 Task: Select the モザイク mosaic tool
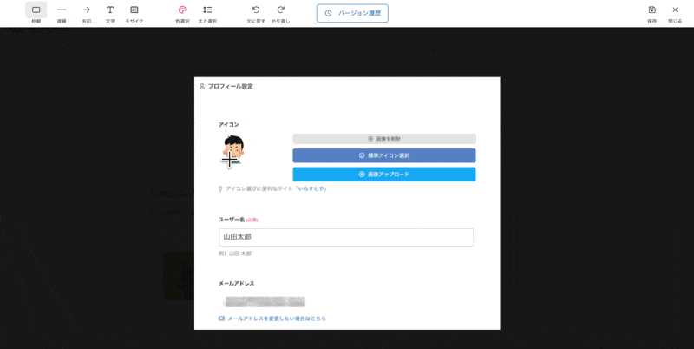pos(134,13)
